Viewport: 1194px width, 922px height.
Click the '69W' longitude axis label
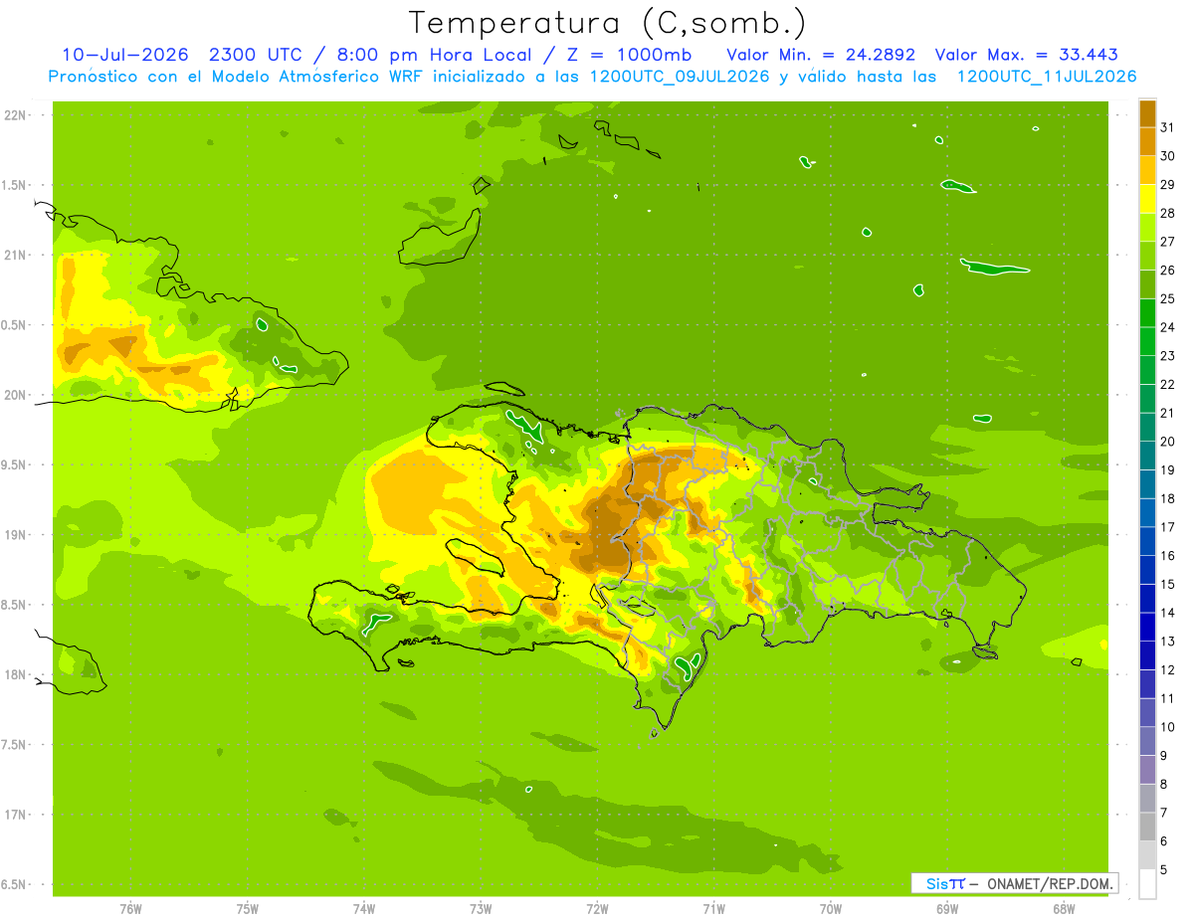[x=947, y=909]
